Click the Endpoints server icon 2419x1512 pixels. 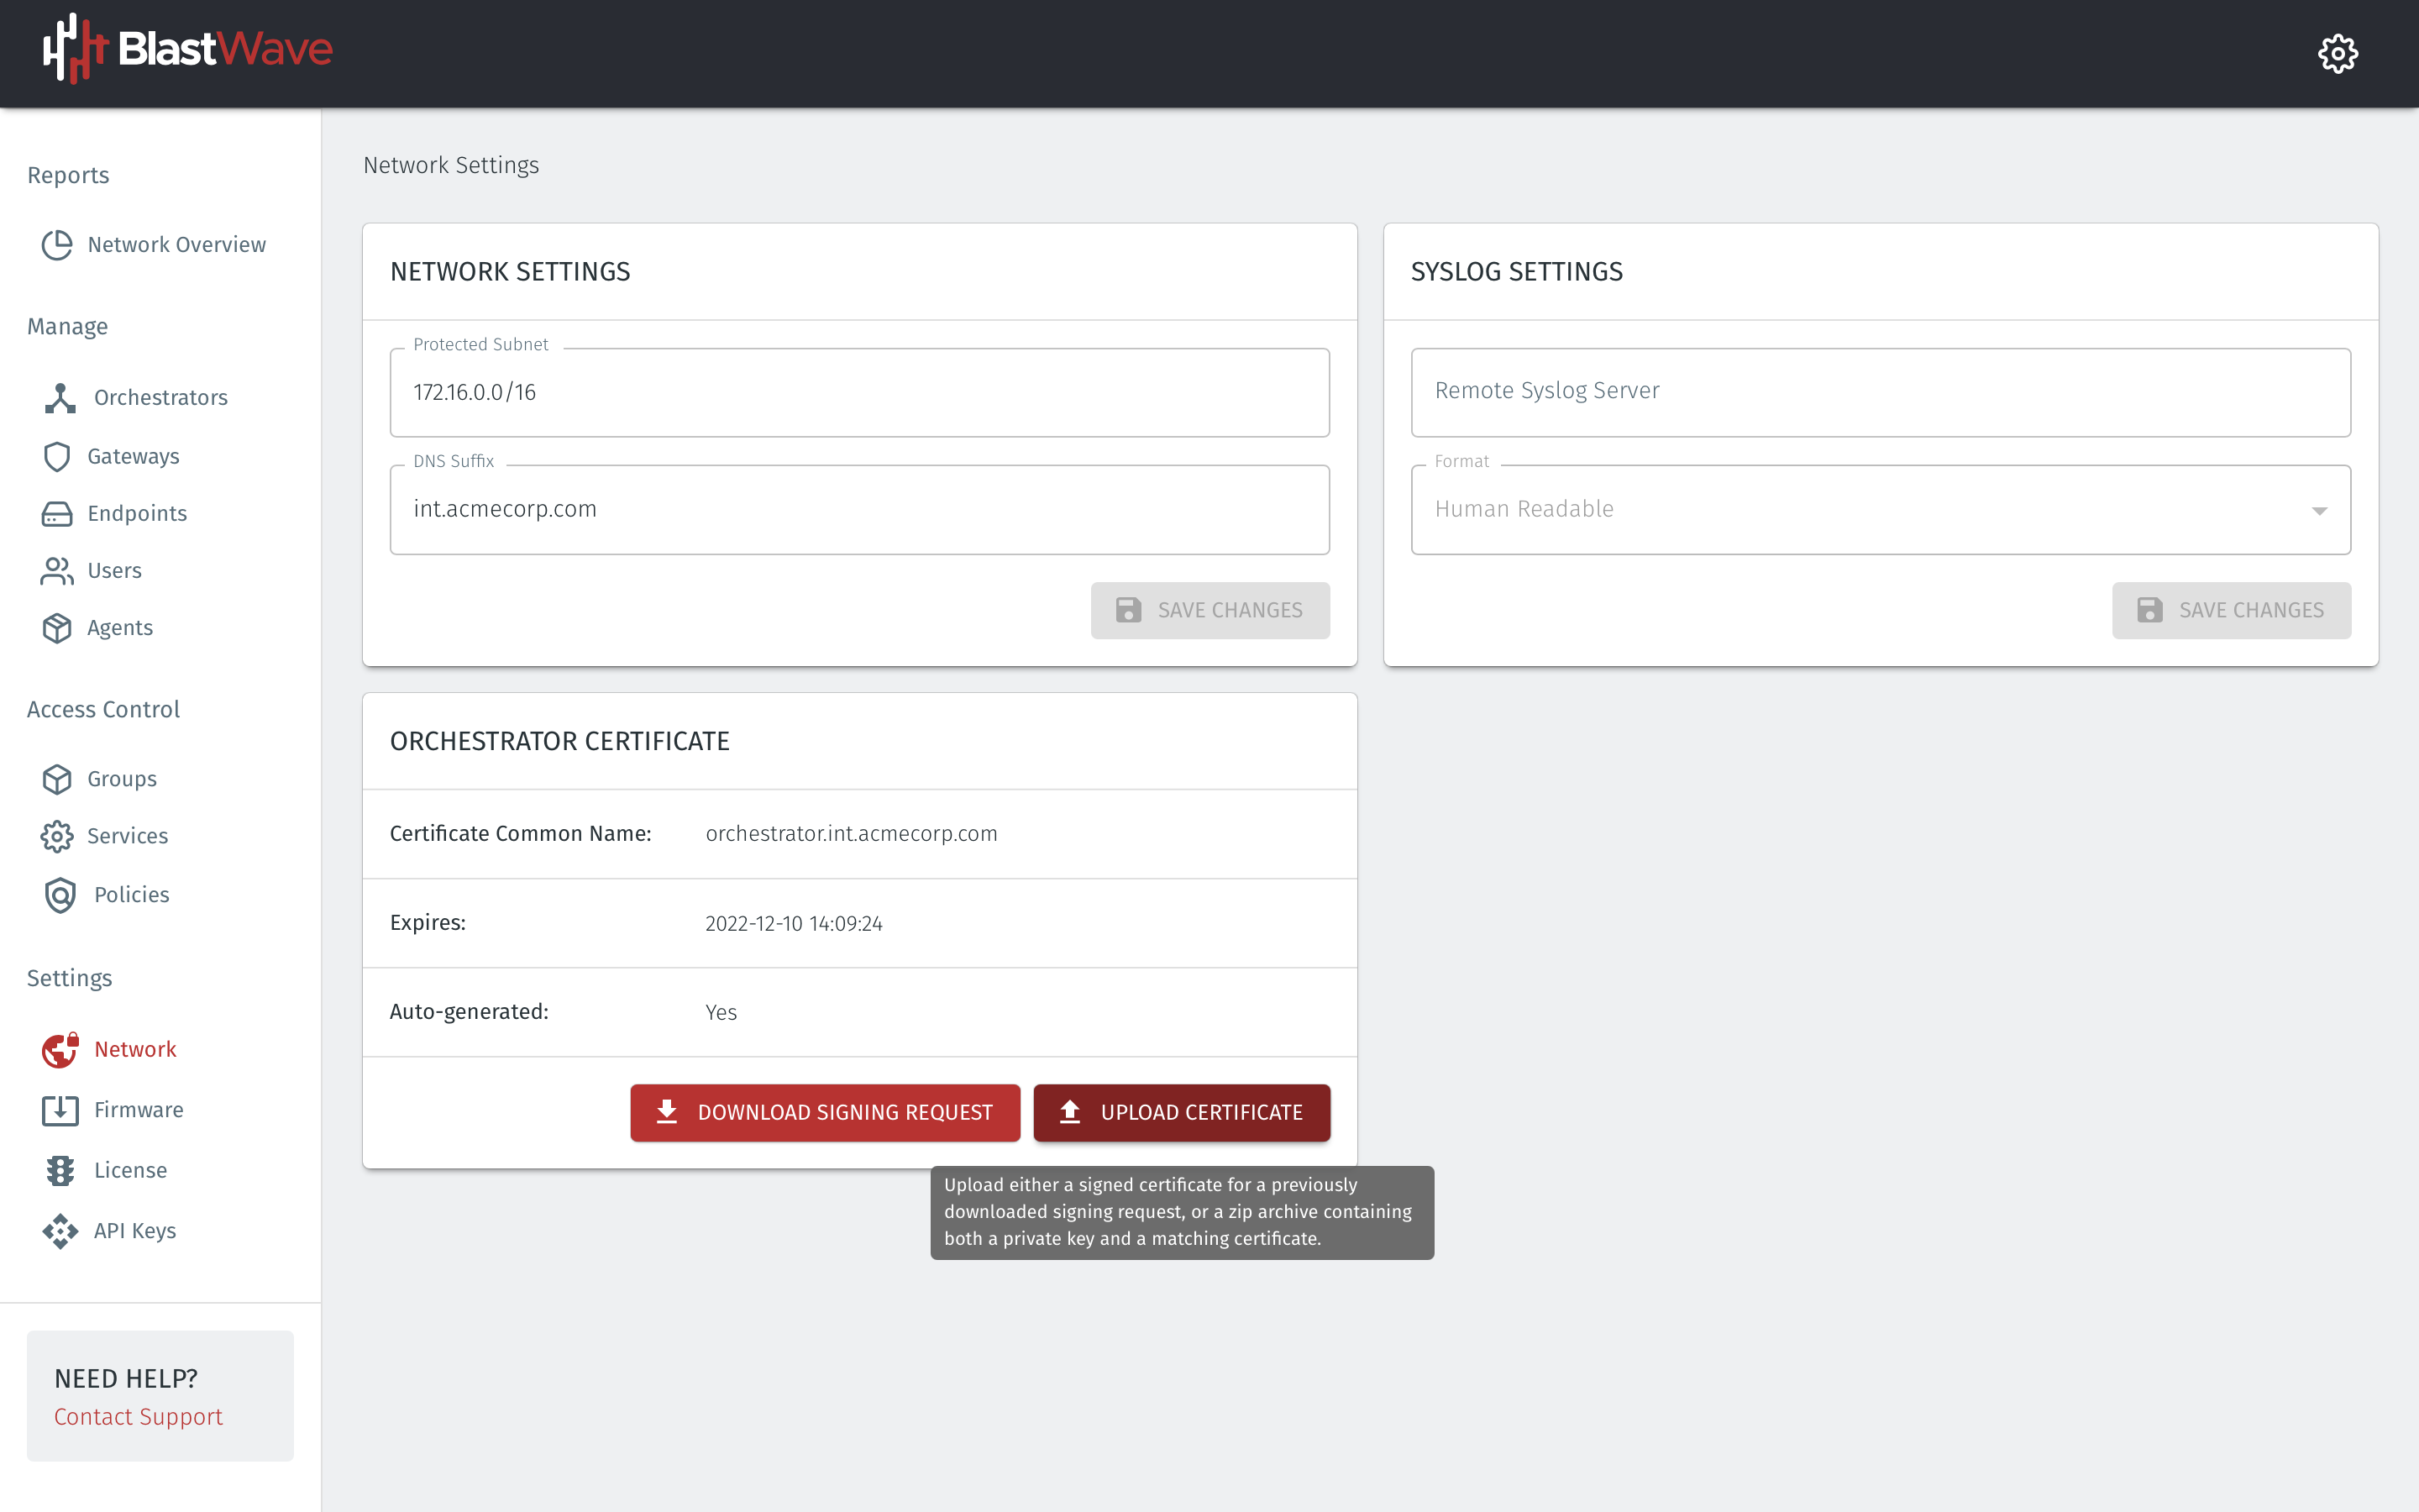click(x=59, y=513)
